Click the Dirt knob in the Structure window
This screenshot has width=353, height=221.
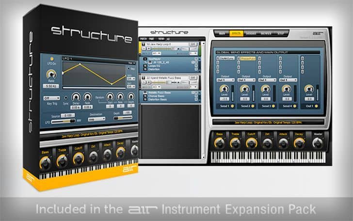tap(267, 142)
